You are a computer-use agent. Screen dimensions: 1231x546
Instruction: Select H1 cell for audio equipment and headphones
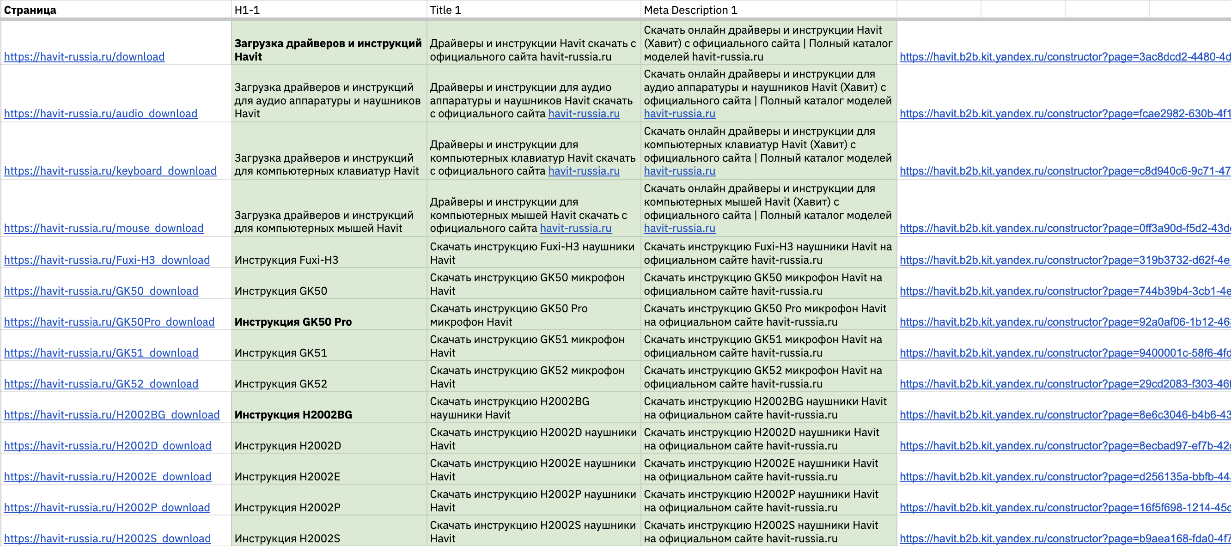pyautogui.click(x=329, y=94)
